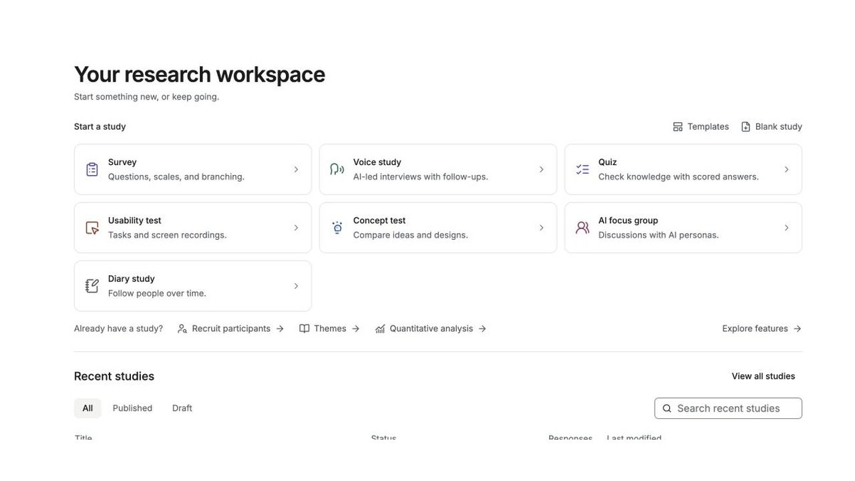Click the "Diary study" card title
The height and width of the screenshot is (481, 855).
pyautogui.click(x=132, y=279)
